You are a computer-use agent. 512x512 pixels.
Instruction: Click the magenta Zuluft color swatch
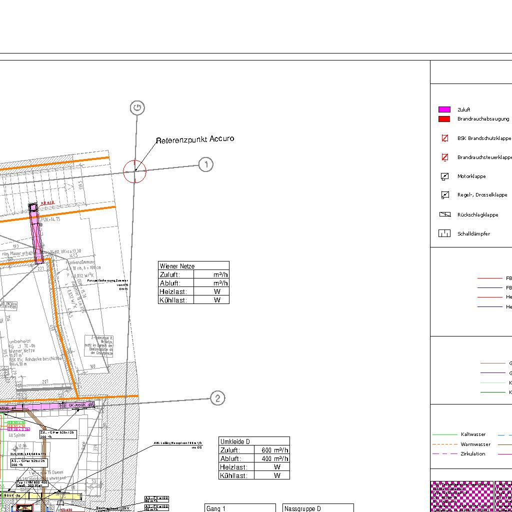click(444, 109)
